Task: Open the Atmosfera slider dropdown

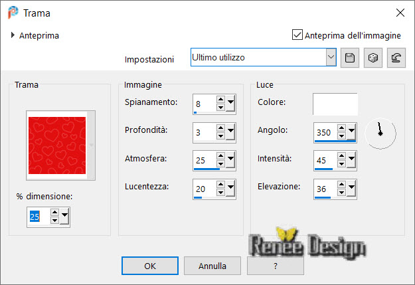Action: [230, 159]
